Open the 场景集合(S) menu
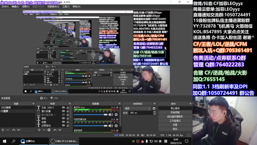257x145 pixels. 53,6
